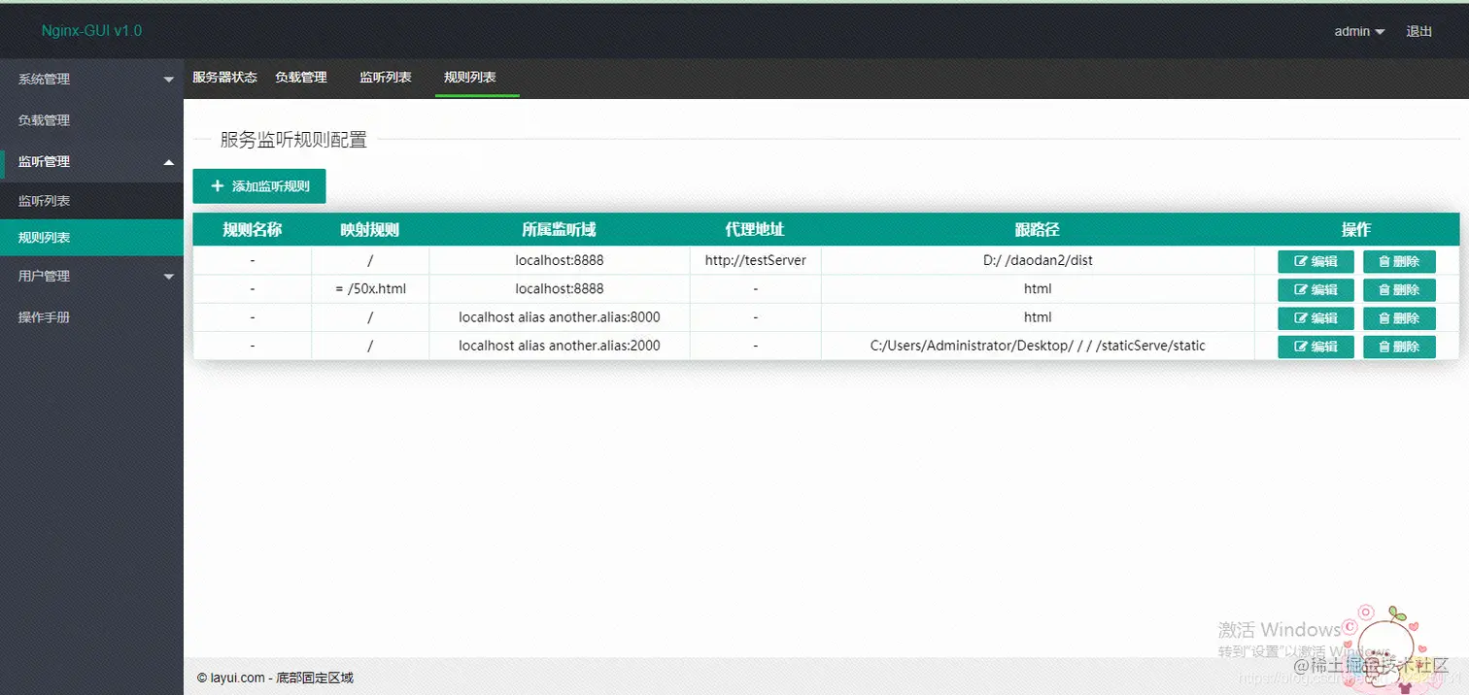Screen dimensions: 1469x695
Task: Switch to the 服务器状态 tab
Action: [224, 78]
